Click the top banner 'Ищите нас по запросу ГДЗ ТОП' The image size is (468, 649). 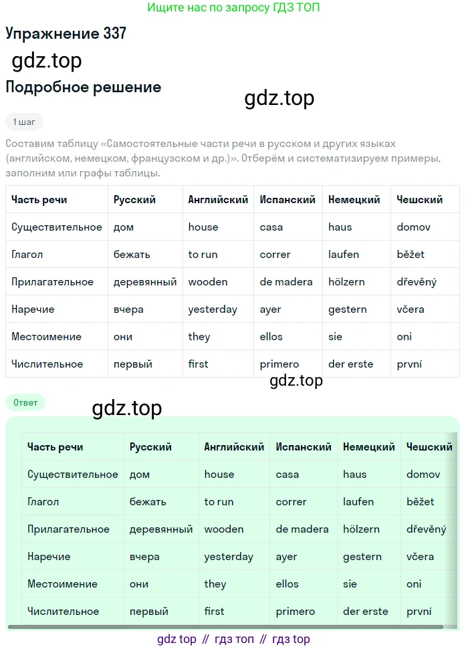click(233, 8)
